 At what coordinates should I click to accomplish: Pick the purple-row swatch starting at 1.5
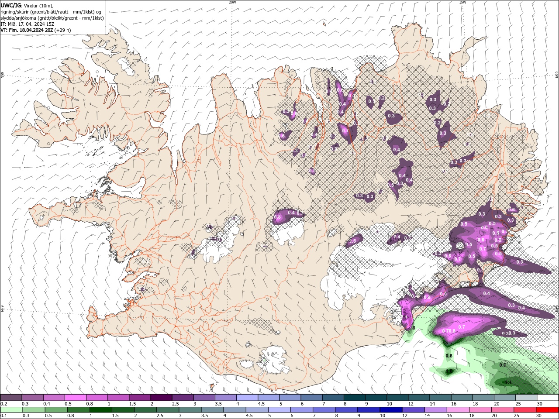pos(139,398)
